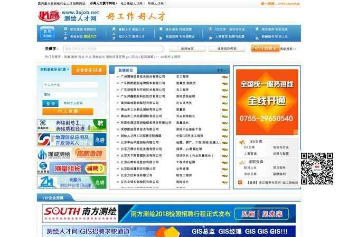
Task: Click the 见新 | 见未来 button on South banner
Action: coord(261,214)
